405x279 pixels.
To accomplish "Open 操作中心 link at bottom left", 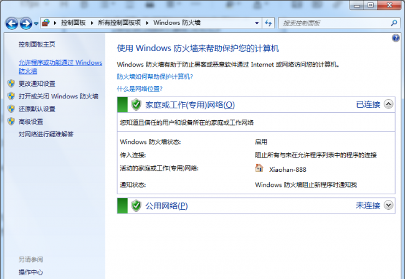I will (31, 272).
